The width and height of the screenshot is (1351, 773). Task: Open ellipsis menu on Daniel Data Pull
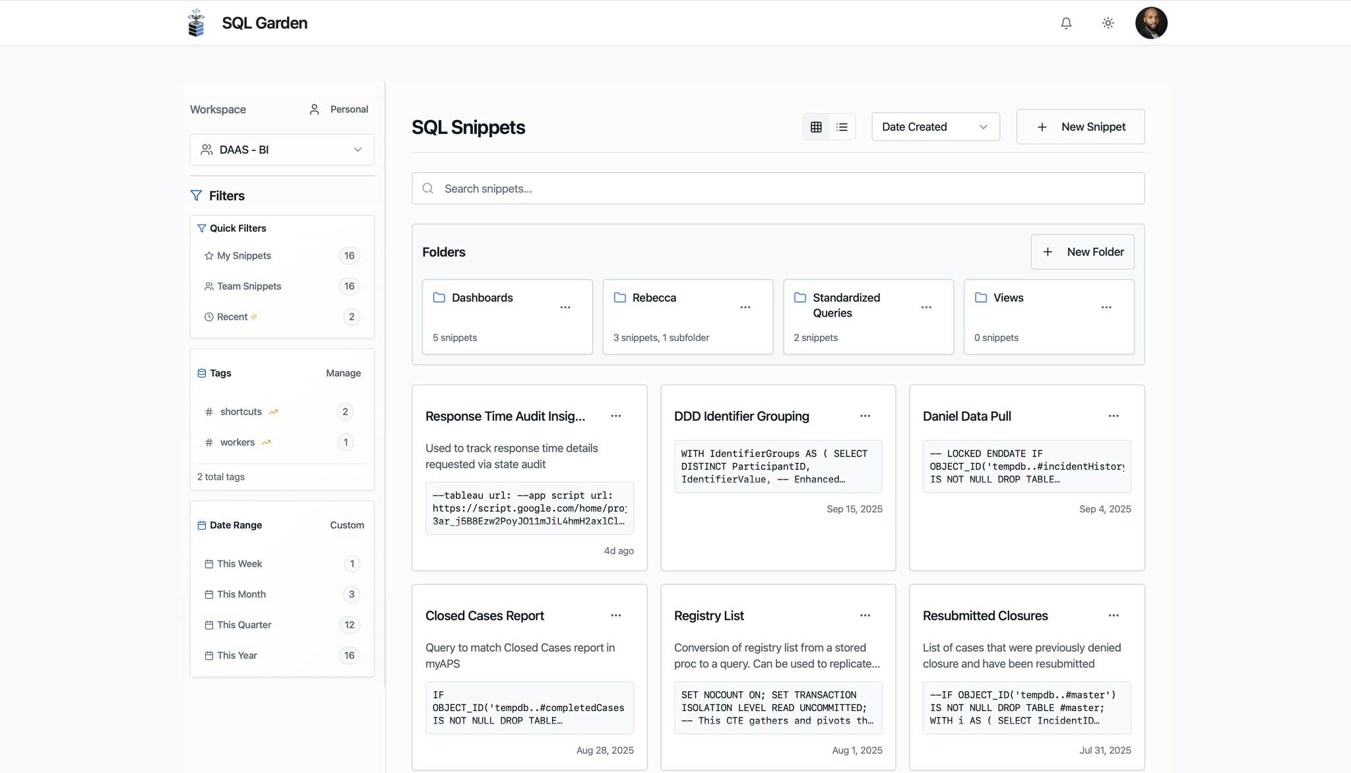[x=1114, y=416]
